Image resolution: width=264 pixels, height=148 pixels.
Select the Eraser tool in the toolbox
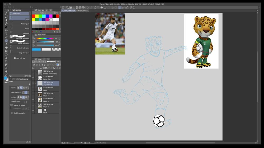(6, 20)
